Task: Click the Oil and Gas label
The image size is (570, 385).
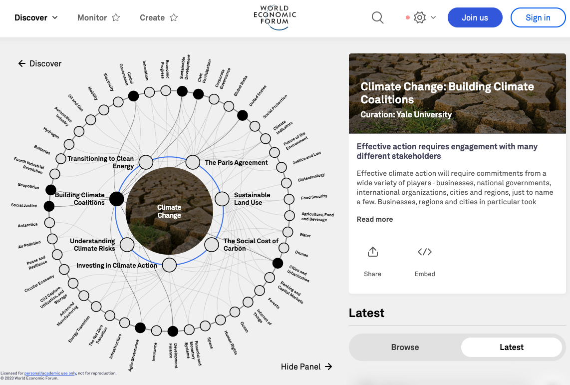Action: coord(75,103)
